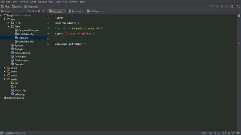Image resolution: width=241 pixels, height=135 pixels.
Task: Click the Run (play) toolbar icon
Action: click(x=217, y=7)
